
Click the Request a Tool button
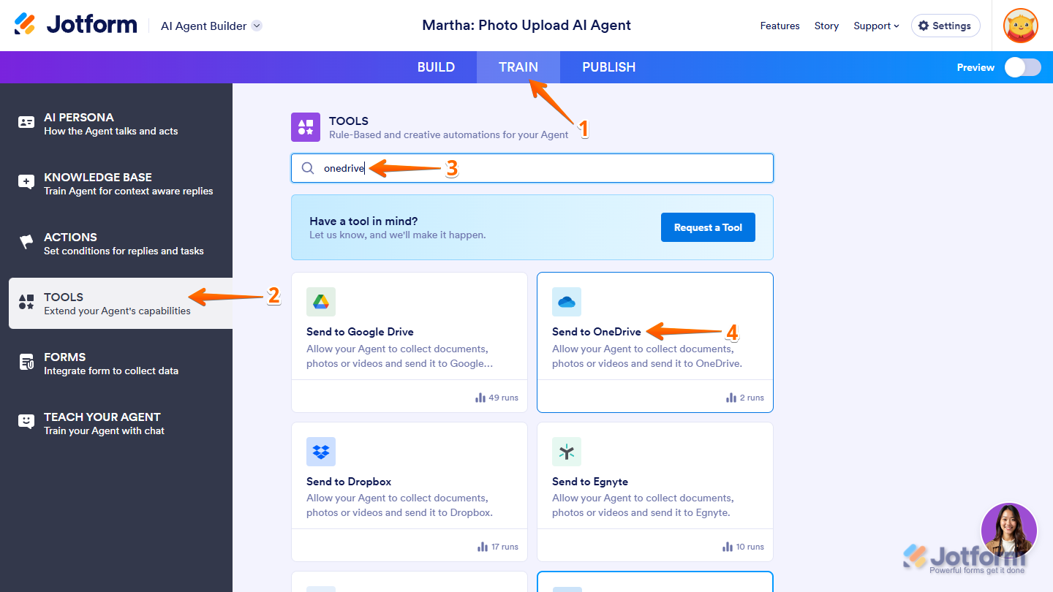(x=708, y=227)
